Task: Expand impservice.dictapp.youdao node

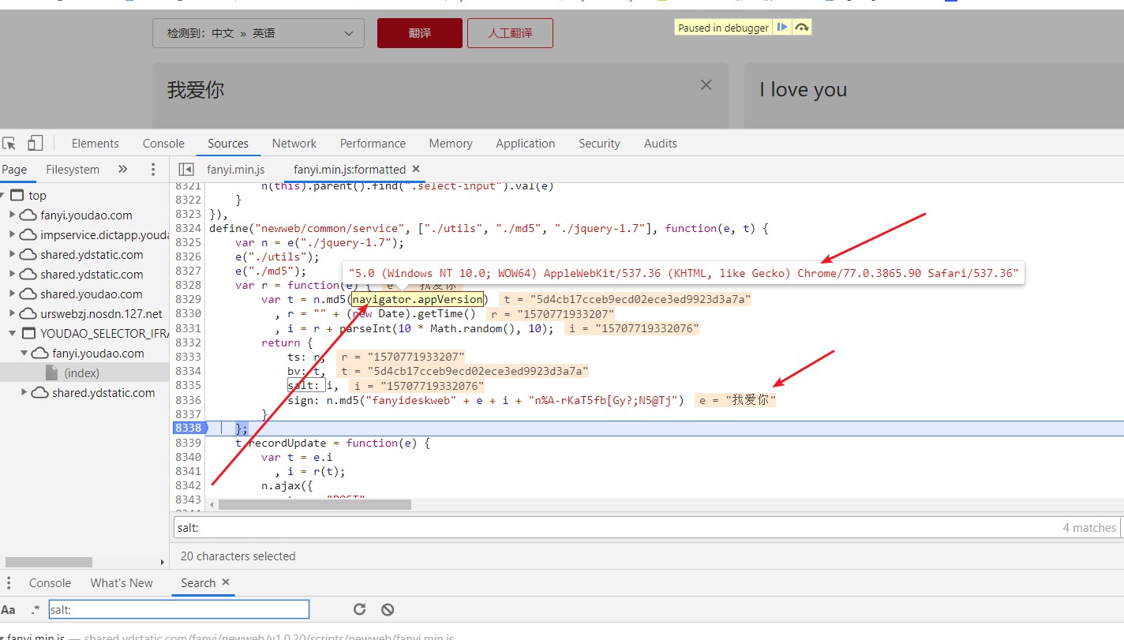Action: click(x=13, y=235)
